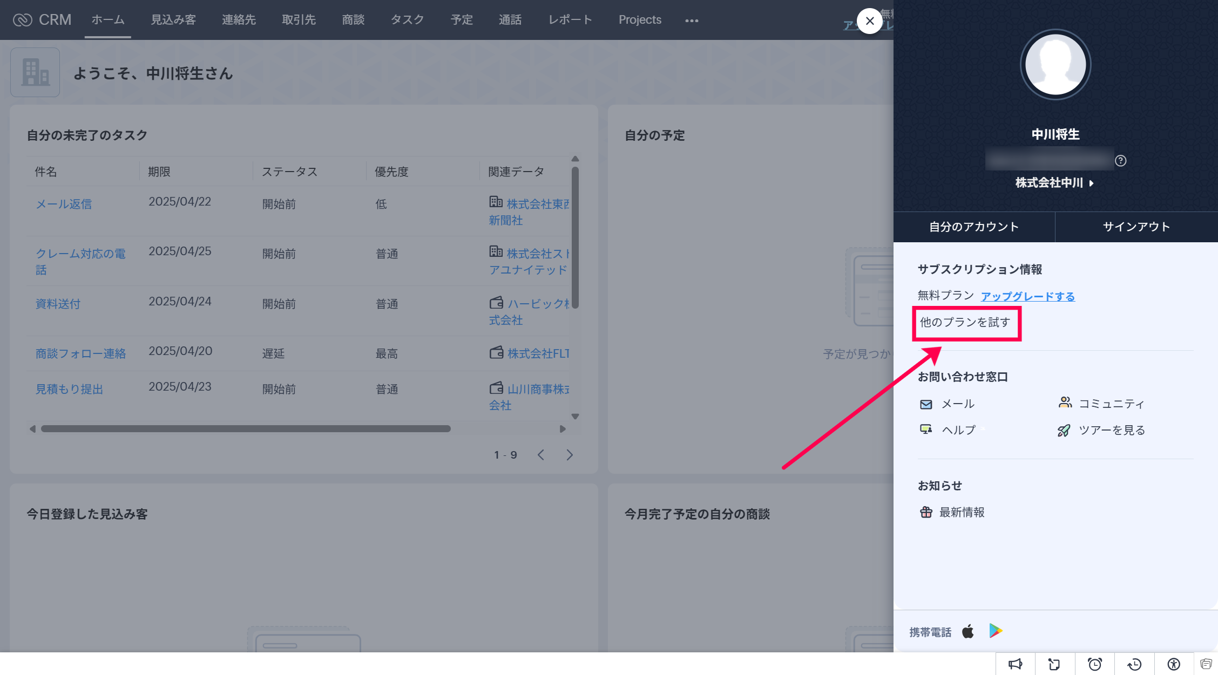The image size is (1218, 675).
Task: Close the profile panel with X button
Action: [869, 21]
